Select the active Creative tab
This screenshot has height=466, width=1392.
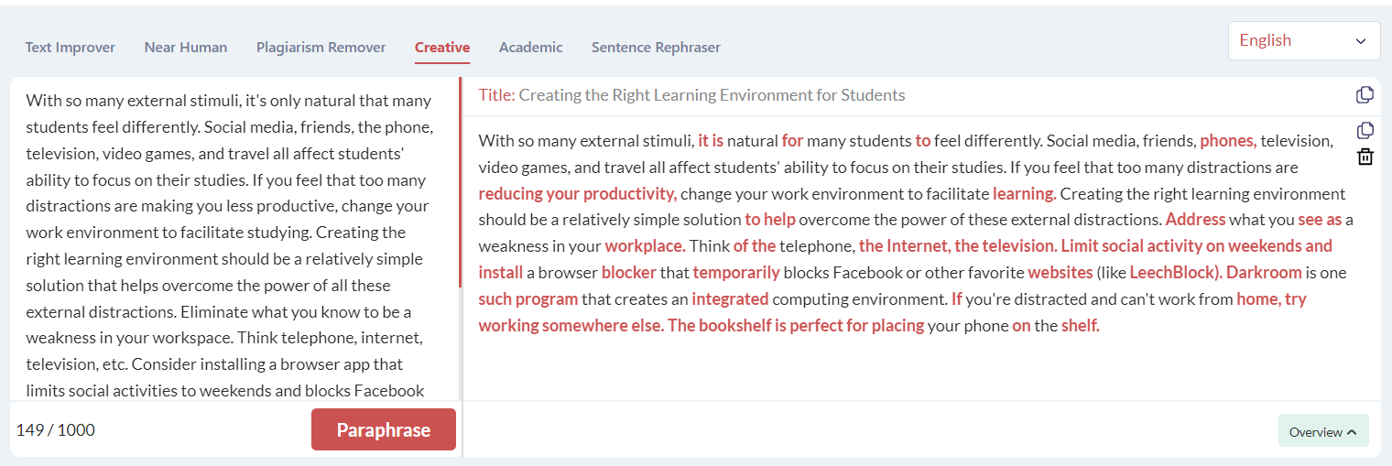[442, 48]
